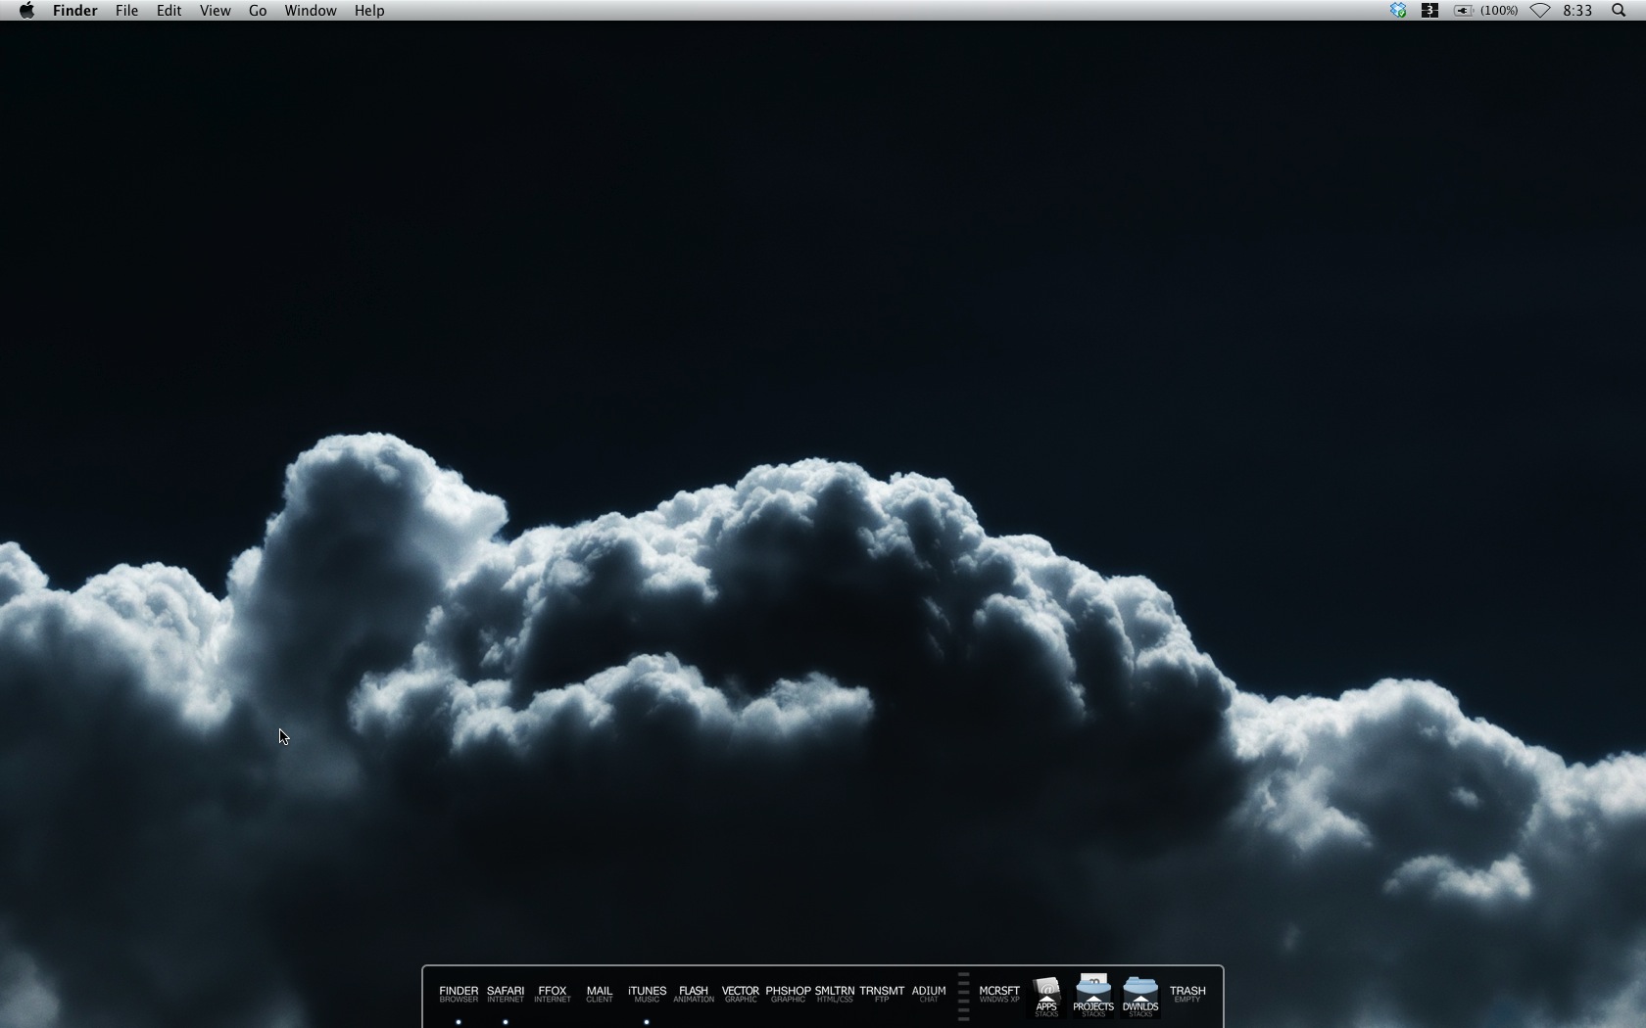Open MCRSFT Windows XP dock item
Screen dimensions: 1646x1028
click(x=999, y=994)
